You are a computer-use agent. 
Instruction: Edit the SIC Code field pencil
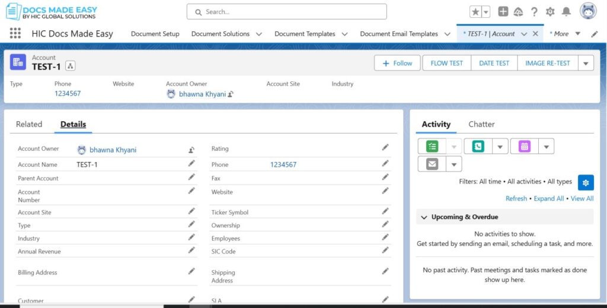385,250
